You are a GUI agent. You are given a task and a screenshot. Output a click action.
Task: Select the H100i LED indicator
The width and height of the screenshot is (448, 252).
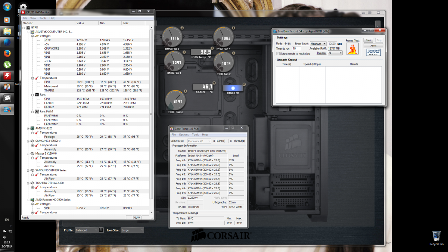233,89
